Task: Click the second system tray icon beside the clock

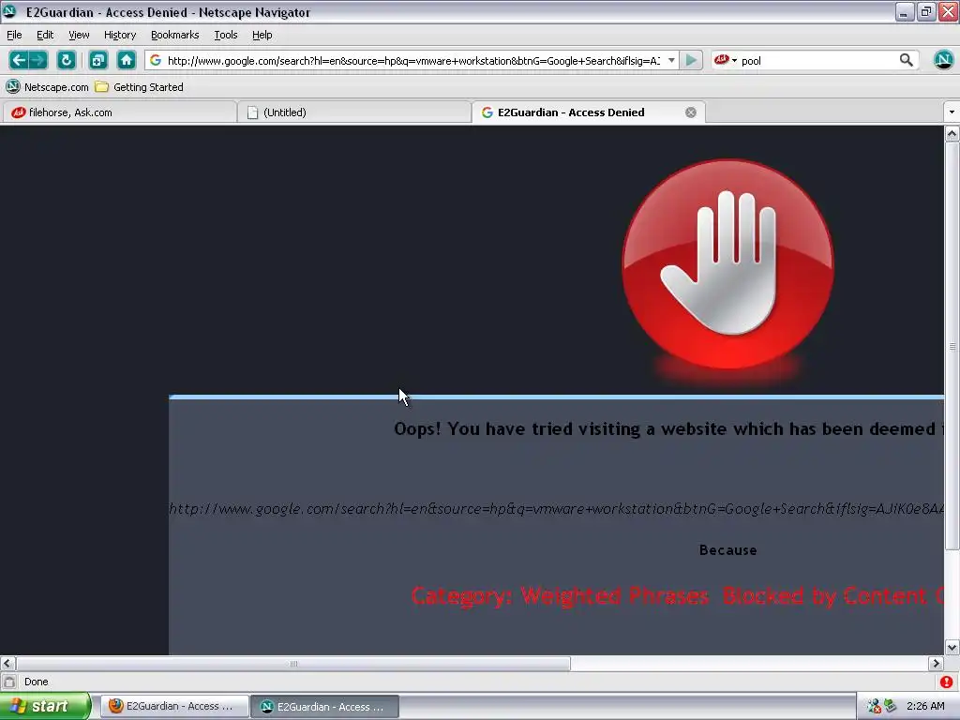Action: (891, 706)
